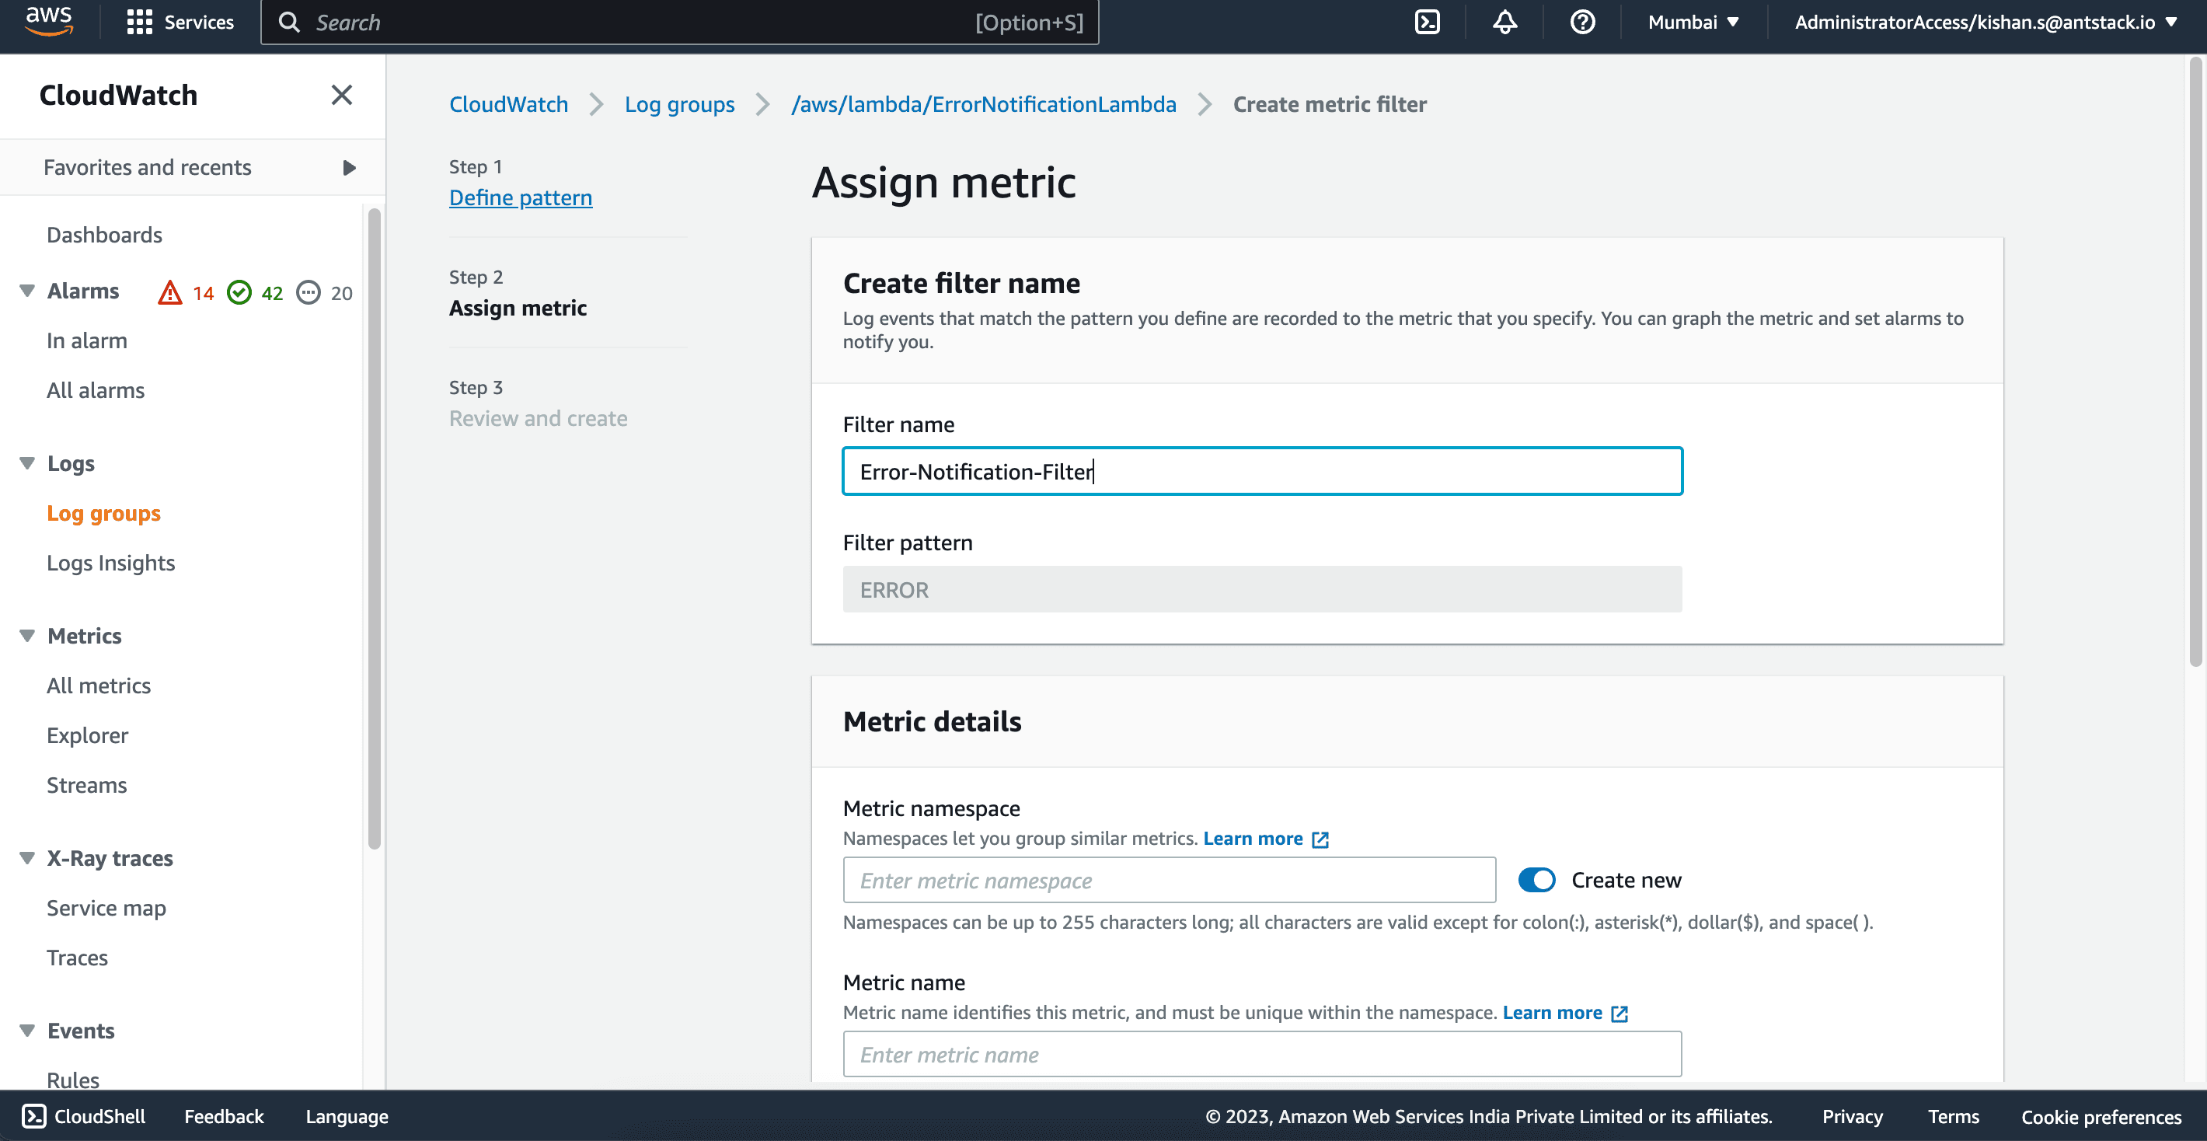The width and height of the screenshot is (2207, 1141).
Task: Click the top search bar
Action: 679,23
